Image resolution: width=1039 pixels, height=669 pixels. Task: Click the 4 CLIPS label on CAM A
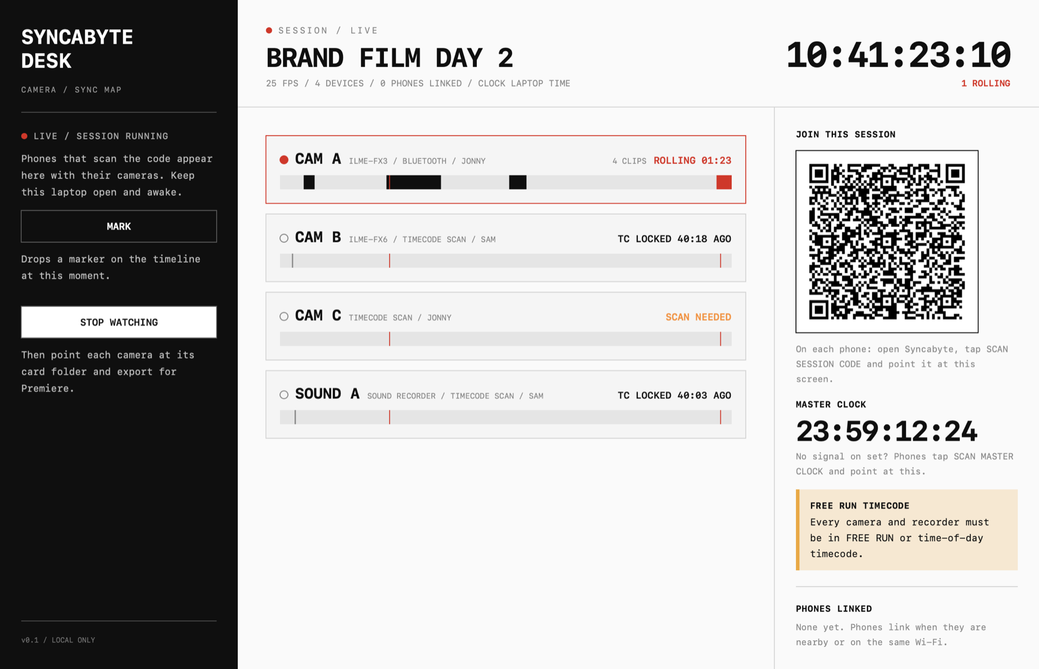point(629,161)
